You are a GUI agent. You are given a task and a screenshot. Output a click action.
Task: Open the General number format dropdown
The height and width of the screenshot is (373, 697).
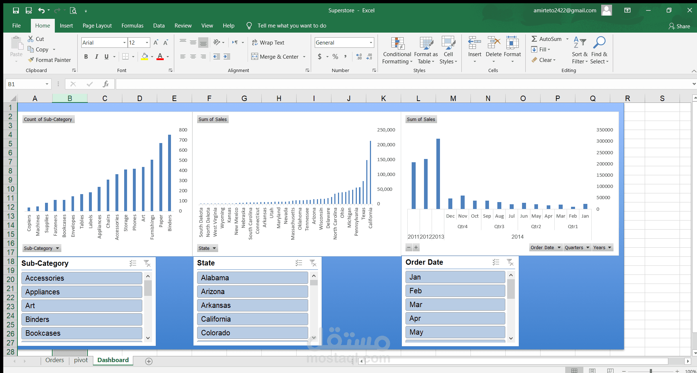click(x=371, y=43)
